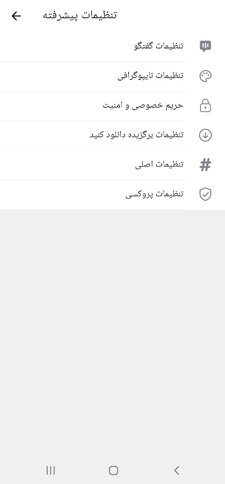Open تنظیمات تایپوگرافی menu entry
The height and width of the screenshot is (484, 225).
coord(112,76)
